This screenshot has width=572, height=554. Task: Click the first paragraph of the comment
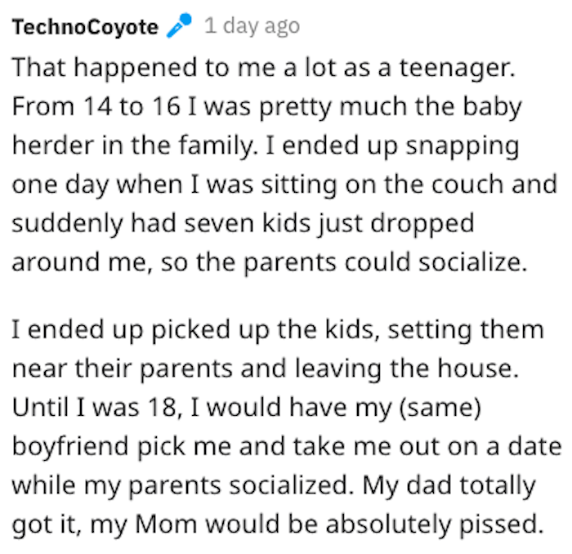coord(284,164)
